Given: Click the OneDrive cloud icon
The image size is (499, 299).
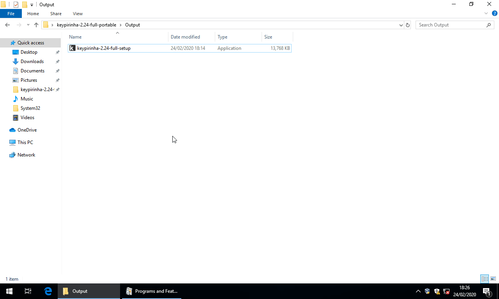Looking at the screenshot, I should (12, 130).
